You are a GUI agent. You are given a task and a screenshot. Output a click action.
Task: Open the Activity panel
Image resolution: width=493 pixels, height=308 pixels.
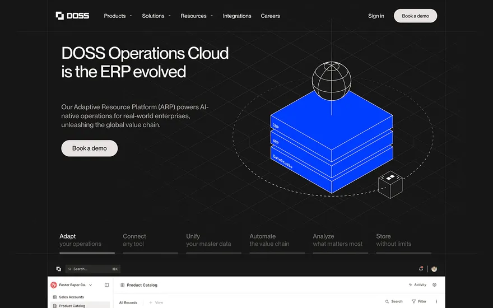click(x=417, y=284)
